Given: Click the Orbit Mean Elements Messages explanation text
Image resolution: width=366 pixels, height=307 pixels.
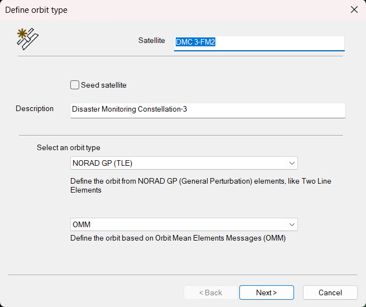Looking at the screenshot, I should 178,238.
